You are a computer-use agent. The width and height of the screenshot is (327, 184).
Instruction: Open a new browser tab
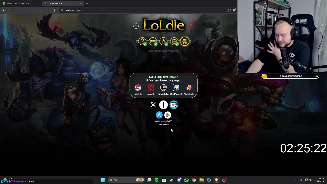pos(87,3)
